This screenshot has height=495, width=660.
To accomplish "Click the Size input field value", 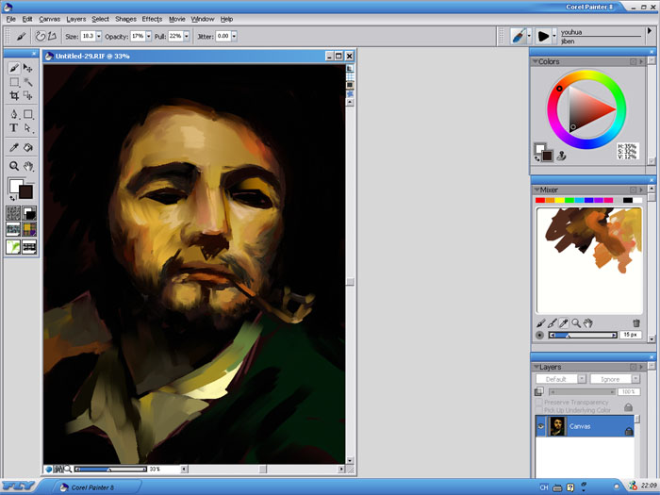I will pyautogui.click(x=88, y=36).
